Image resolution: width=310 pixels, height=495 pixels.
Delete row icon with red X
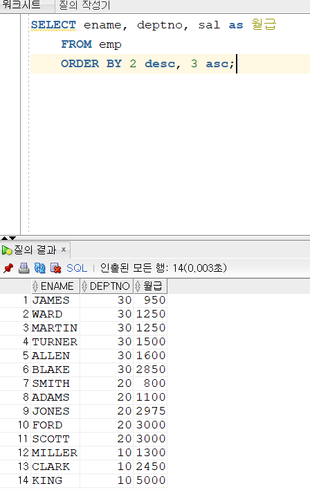(56, 268)
